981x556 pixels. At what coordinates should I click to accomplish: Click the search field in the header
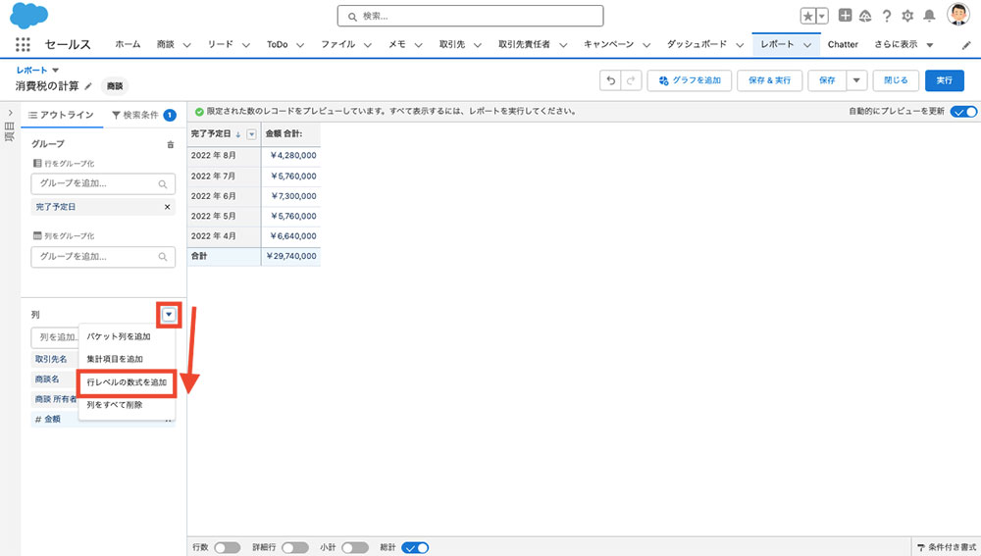pyautogui.click(x=471, y=17)
